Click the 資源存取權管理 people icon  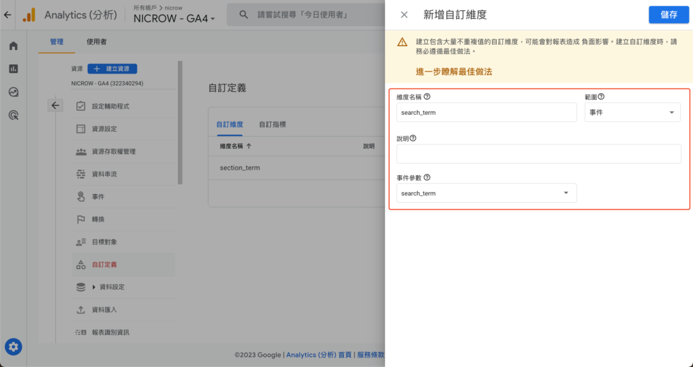(x=81, y=151)
